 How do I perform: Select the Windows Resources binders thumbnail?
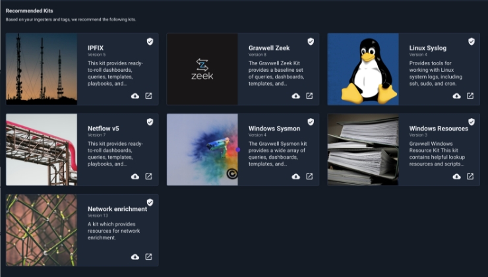coord(363,150)
